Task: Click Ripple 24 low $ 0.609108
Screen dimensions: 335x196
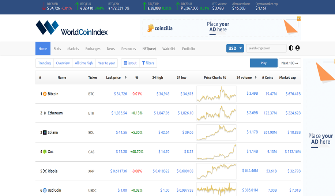Action: click(x=185, y=171)
